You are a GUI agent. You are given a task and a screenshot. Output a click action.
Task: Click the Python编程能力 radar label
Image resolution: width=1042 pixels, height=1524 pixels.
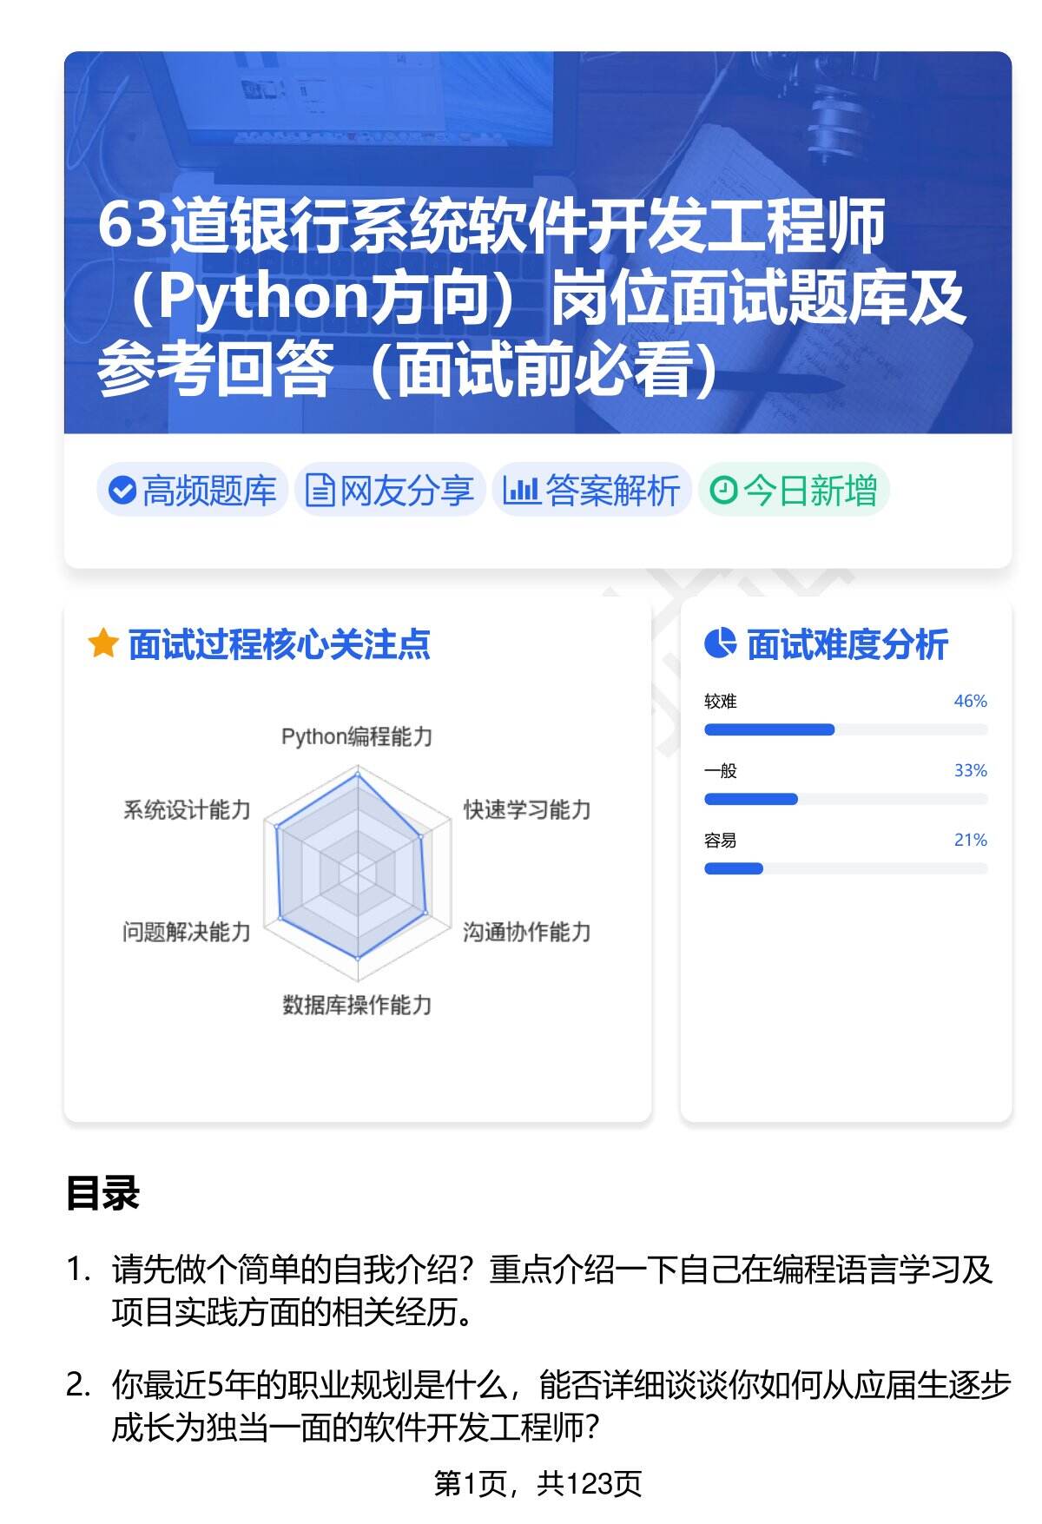coord(357,736)
